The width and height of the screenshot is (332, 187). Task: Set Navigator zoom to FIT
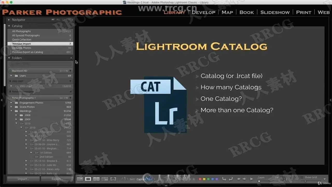pos(53,20)
